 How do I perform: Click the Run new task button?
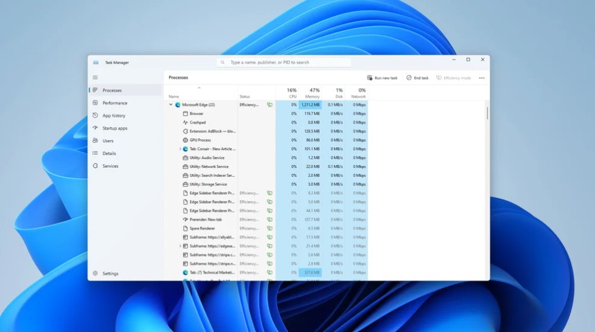pos(382,78)
